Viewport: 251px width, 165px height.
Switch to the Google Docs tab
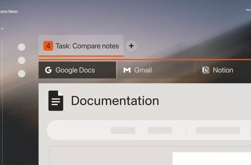(x=77, y=70)
